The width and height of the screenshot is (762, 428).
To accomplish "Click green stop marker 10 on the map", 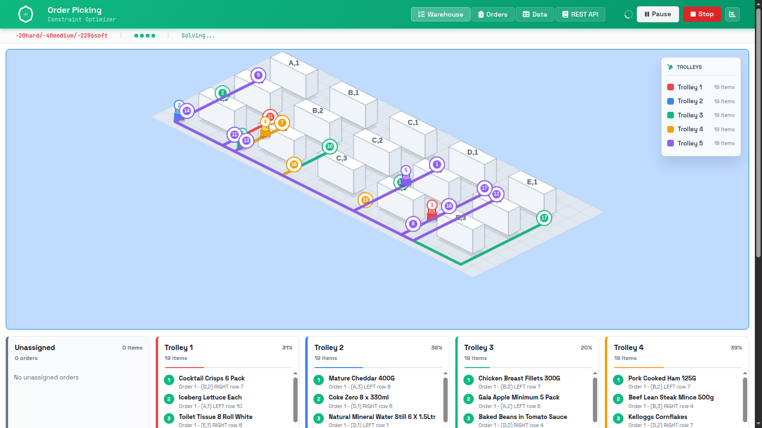I will pyautogui.click(x=330, y=146).
